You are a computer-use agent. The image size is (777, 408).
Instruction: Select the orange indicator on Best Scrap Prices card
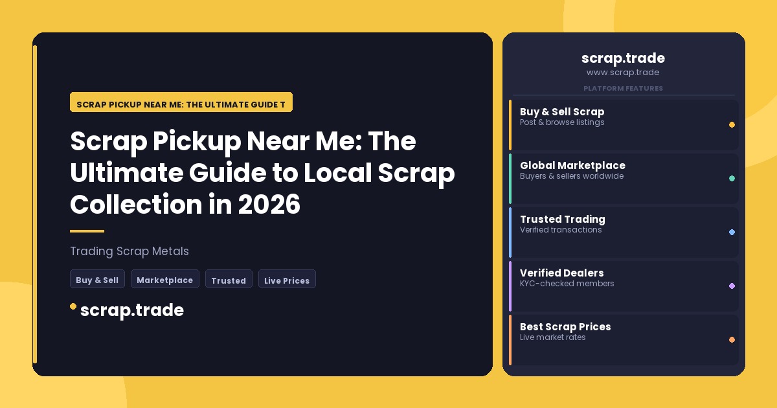pos(732,339)
